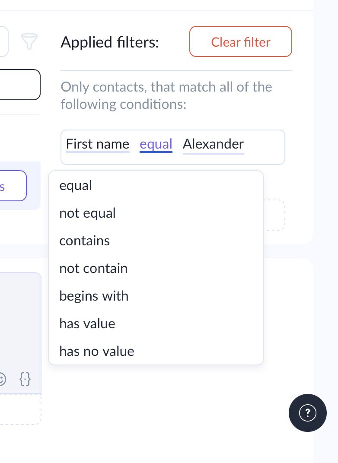The height and width of the screenshot is (463, 338).
Task: Click the funnel filter icon
Action: click(x=29, y=41)
